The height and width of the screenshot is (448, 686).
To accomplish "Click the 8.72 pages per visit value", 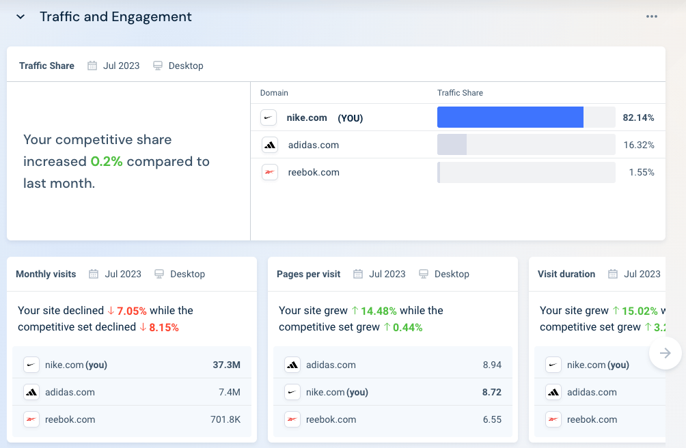I will click(x=492, y=392).
